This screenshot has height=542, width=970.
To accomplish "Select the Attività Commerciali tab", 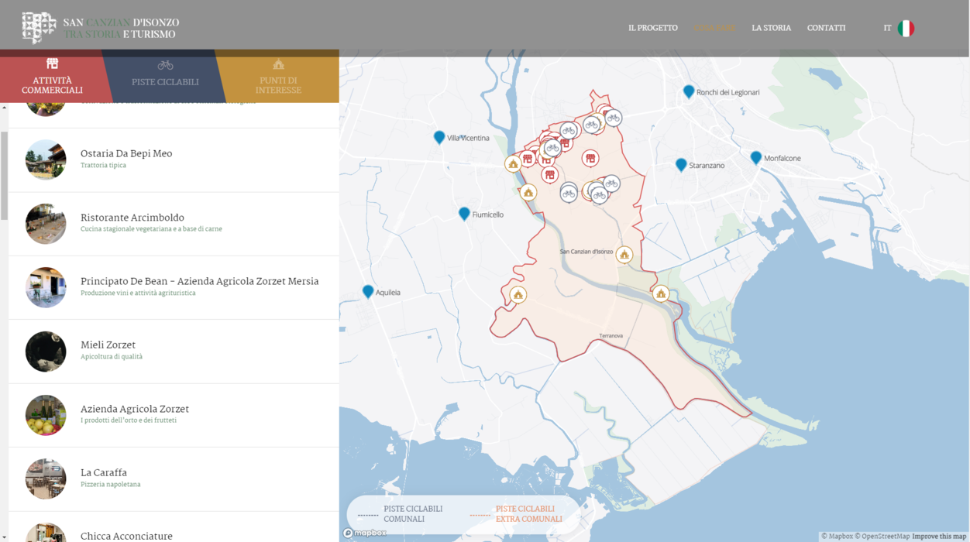I will click(x=52, y=76).
